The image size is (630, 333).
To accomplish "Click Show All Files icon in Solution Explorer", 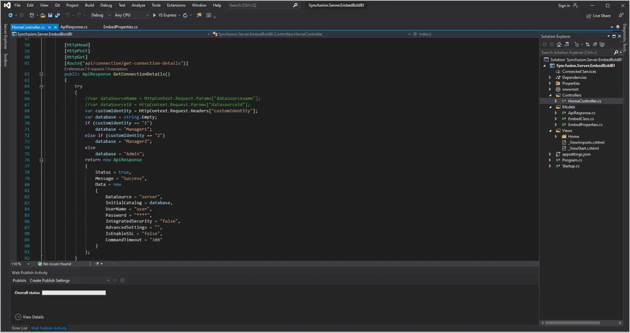I will pyautogui.click(x=602, y=44).
